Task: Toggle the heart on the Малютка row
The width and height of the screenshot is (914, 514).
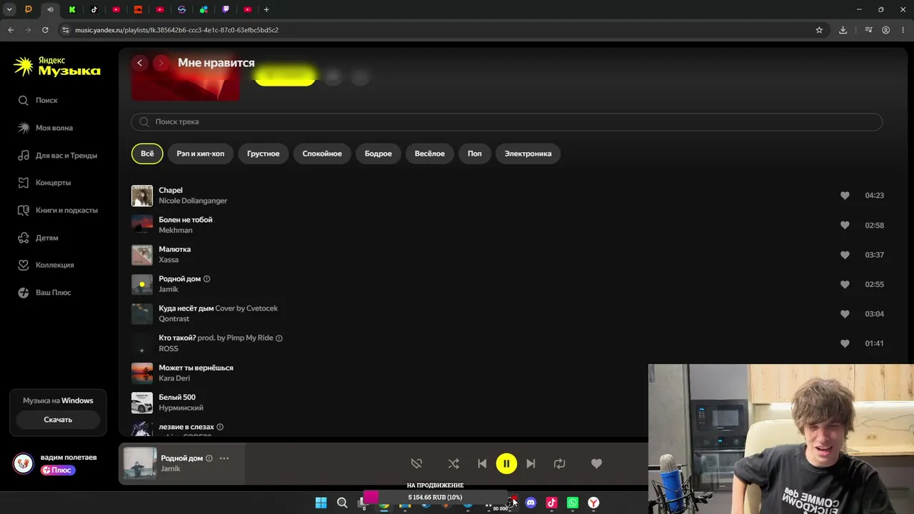Action: click(845, 255)
